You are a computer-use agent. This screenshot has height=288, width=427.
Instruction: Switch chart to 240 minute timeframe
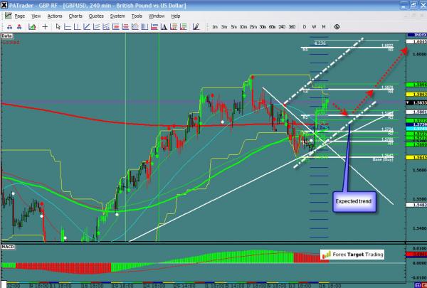(282, 27)
